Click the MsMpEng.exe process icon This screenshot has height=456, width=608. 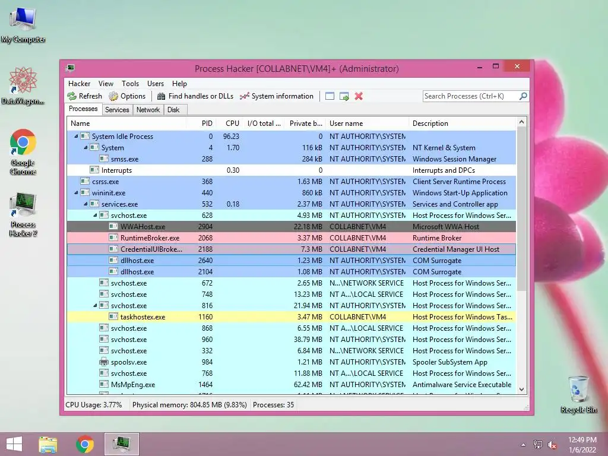(103, 385)
